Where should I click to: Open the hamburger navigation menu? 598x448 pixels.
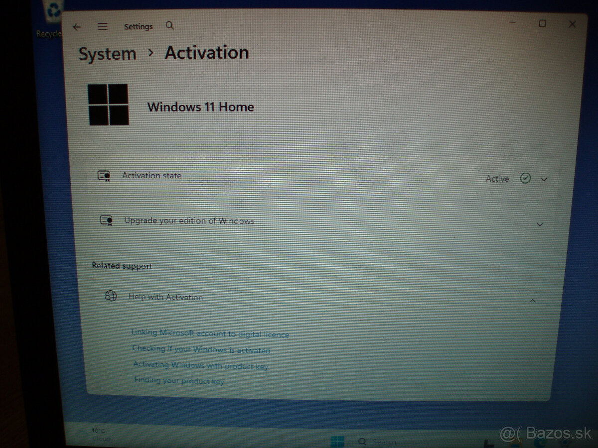(x=103, y=27)
